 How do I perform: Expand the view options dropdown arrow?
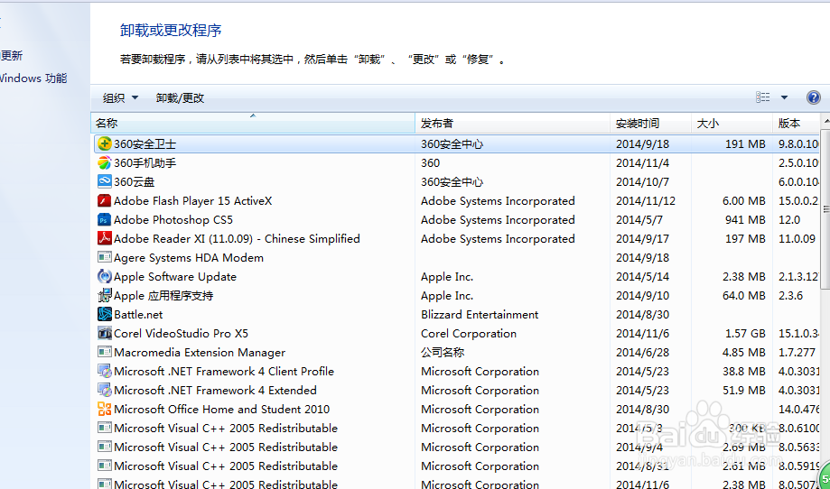point(784,97)
